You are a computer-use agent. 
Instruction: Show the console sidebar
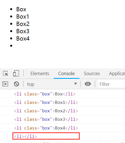pyautogui.click(x=5, y=84)
